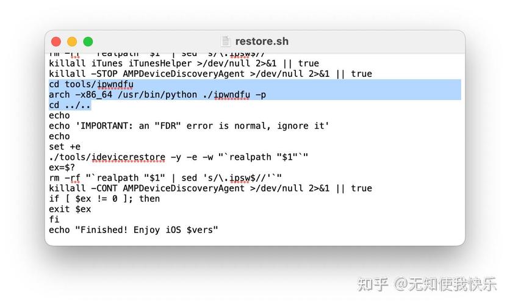Click the restore.sh window title text
The image size is (510, 305).
pos(262,41)
